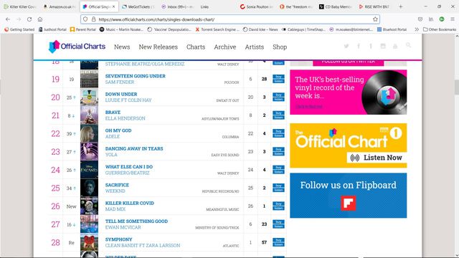Click the What Else Can I Do thumbnail
The image size is (459, 258).
point(89,170)
